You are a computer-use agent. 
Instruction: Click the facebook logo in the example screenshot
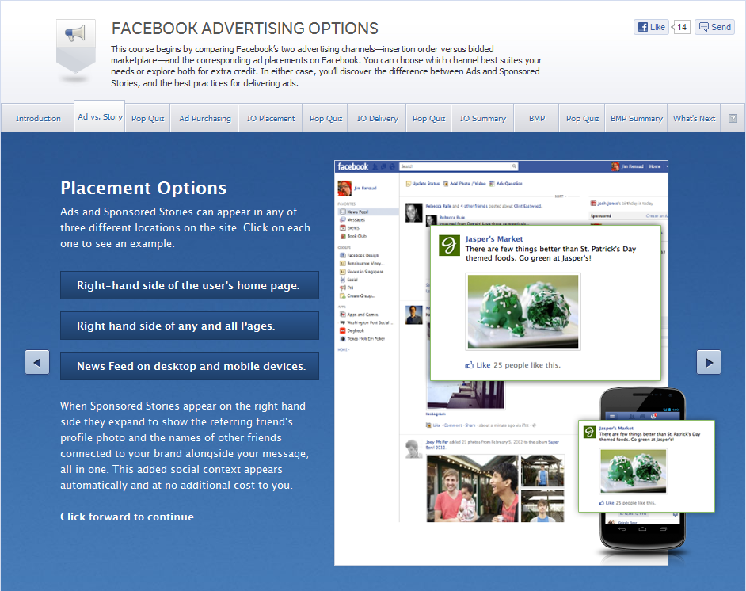pos(353,166)
